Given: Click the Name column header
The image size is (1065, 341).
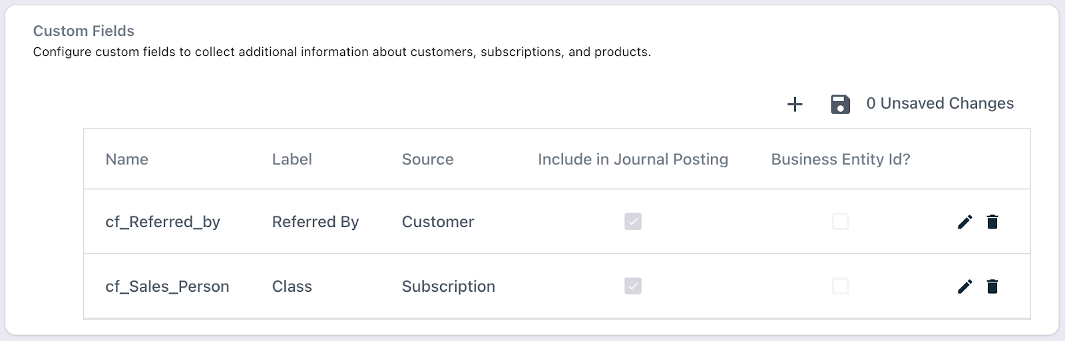Looking at the screenshot, I should coord(126,159).
